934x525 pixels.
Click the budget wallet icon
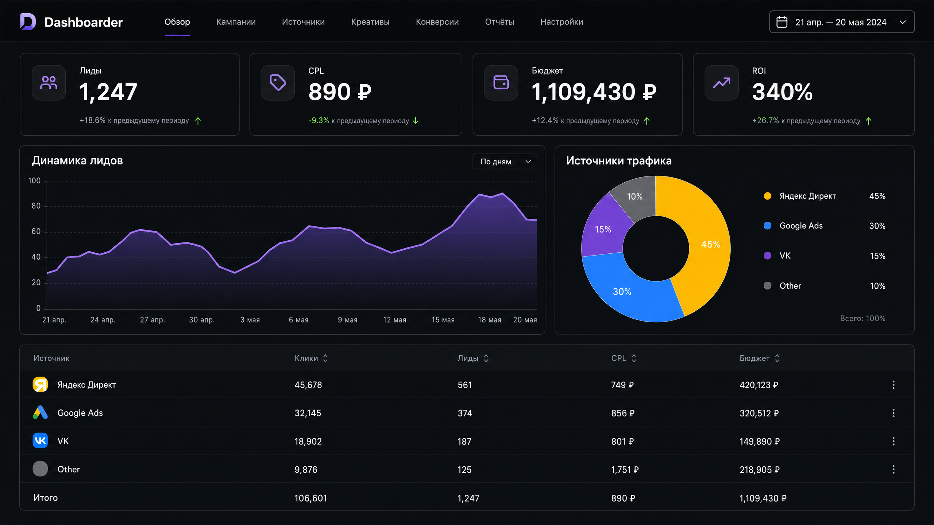(501, 83)
